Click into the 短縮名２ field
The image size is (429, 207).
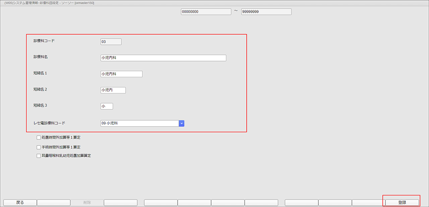point(113,90)
